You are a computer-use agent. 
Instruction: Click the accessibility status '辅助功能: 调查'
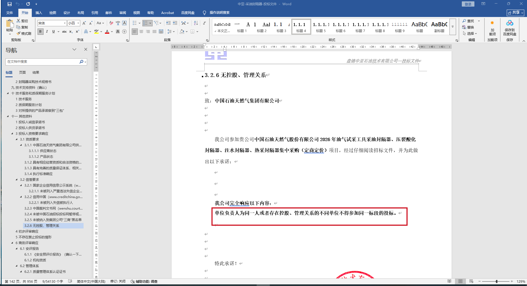(144, 281)
